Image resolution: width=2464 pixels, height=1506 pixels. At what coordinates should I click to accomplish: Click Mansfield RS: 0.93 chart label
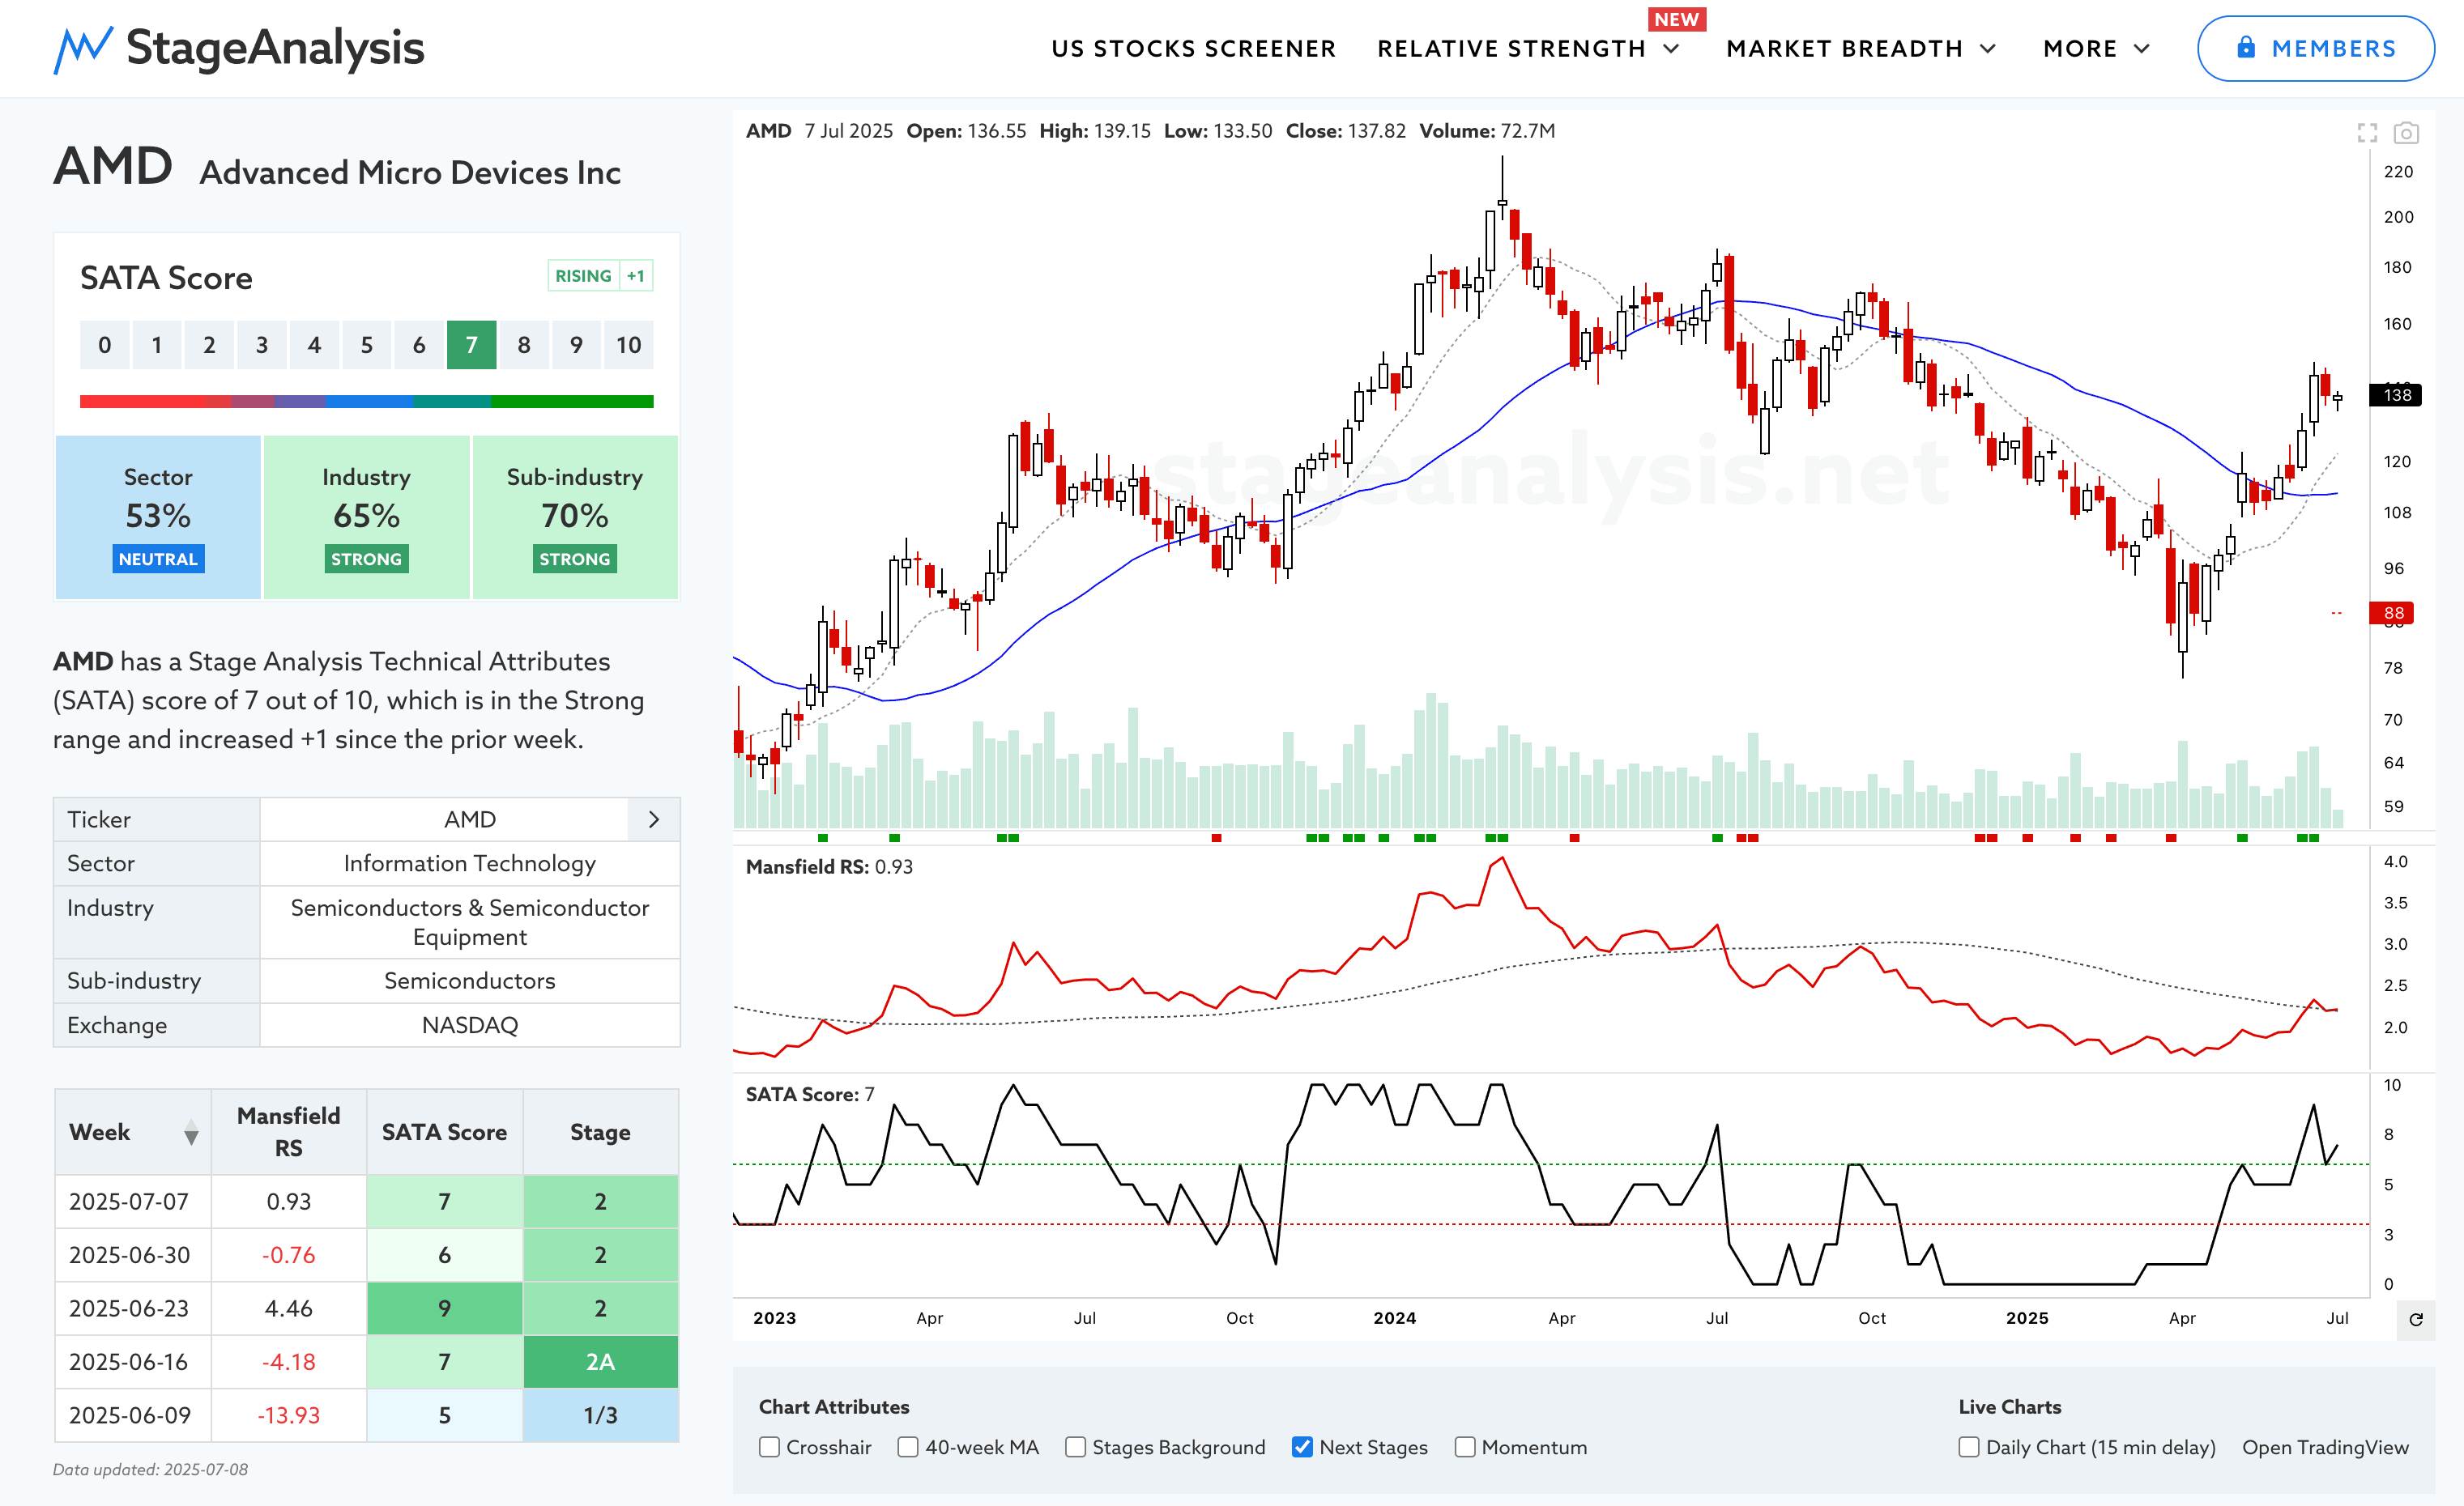[x=829, y=866]
